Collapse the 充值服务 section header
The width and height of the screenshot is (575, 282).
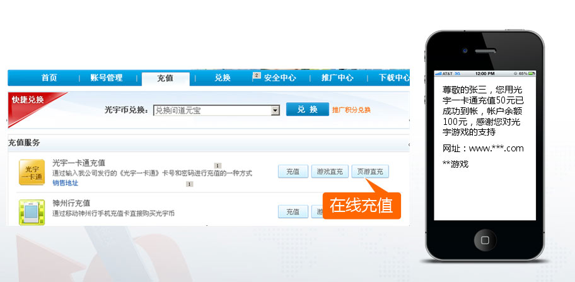tap(406, 144)
